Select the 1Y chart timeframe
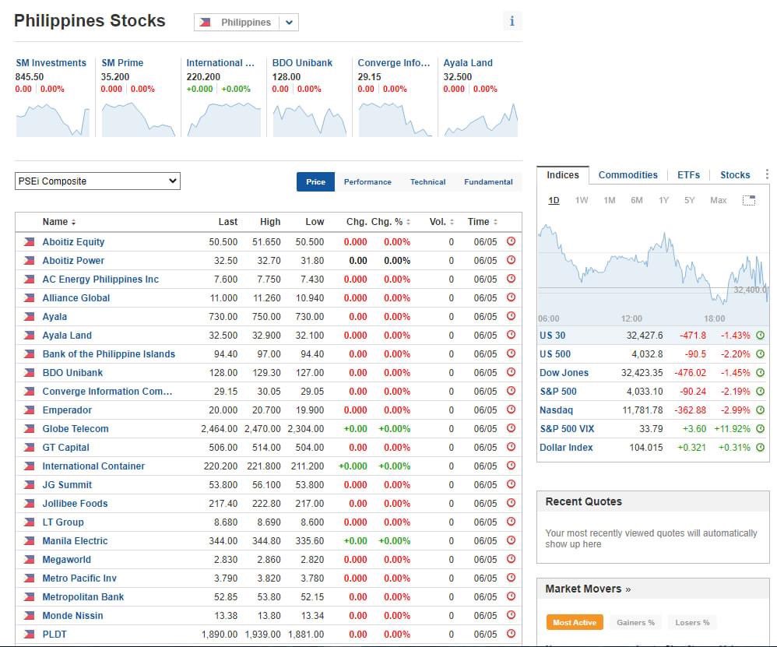The height and width of the screenshot is (647, 777). point(663,200)
